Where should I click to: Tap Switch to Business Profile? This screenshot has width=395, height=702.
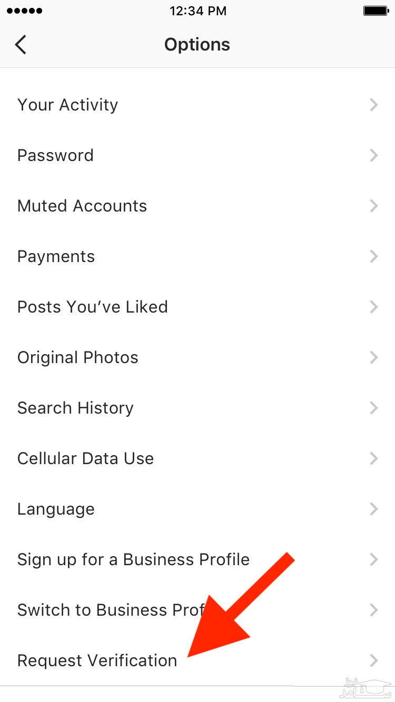pos(111,610)
